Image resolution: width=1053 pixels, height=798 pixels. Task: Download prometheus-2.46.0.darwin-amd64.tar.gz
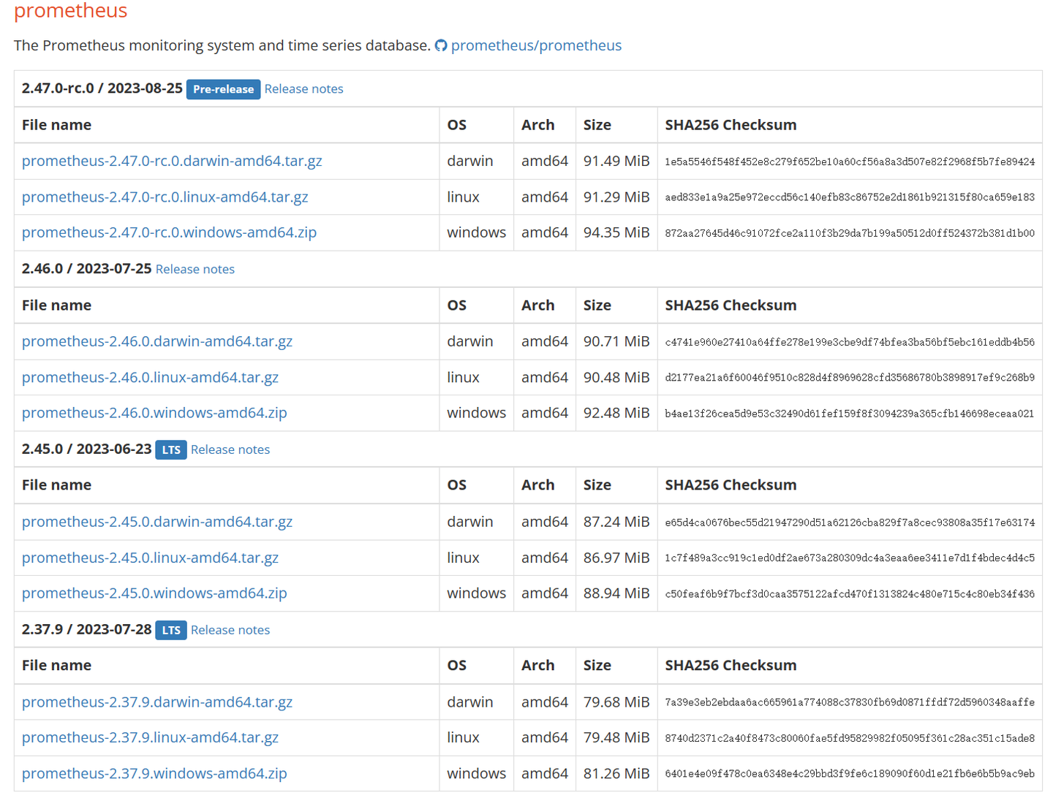coord(157,341)
